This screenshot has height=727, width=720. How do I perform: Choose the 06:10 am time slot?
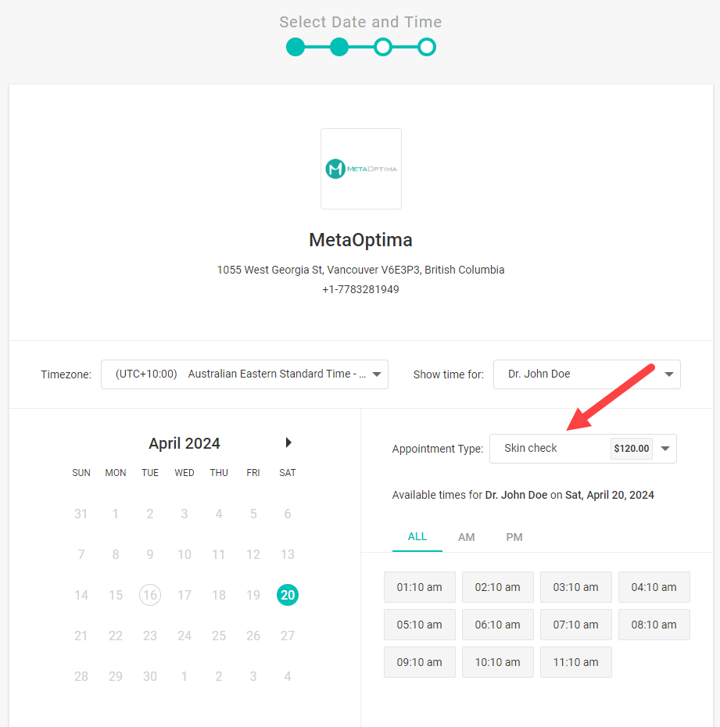coord(498,625)
